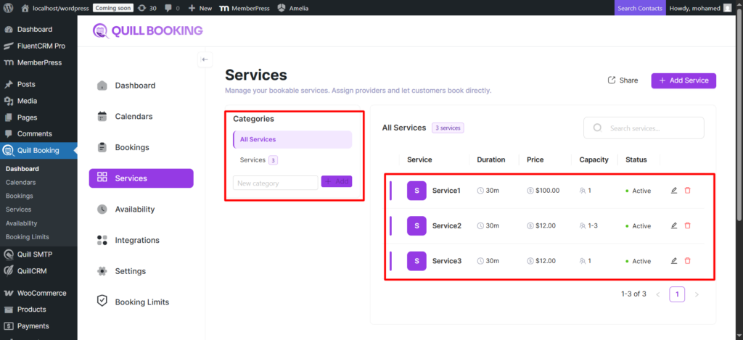
Task: Click the Add Service button
Action: pos(683,80)
